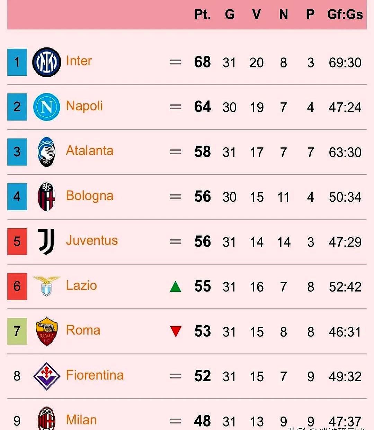Click Roma's red down arrow indicator
Image resolution: width=374 pixels, height=430 pixels.
pyautogui.click(x=176, y=331)
